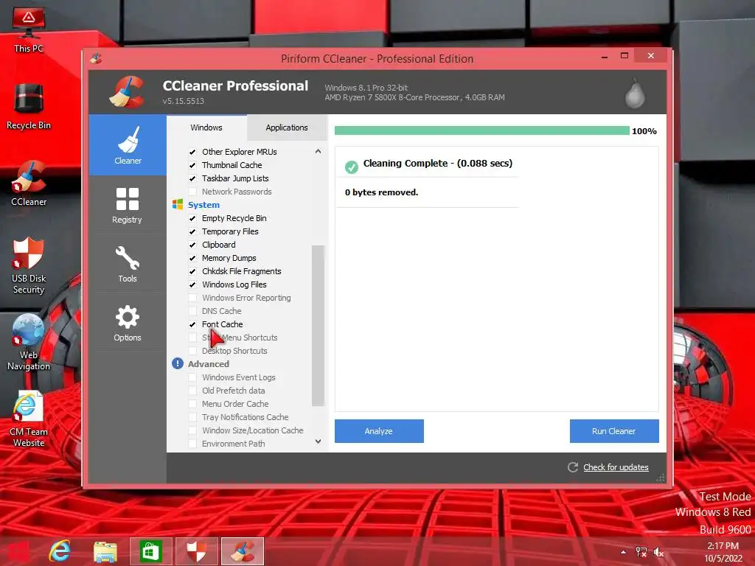The height and width of the screenshot is (566, 755).
Task: Open CCleaner desktop shortcut
Action: pyautogui.click(x=29, y=184)
